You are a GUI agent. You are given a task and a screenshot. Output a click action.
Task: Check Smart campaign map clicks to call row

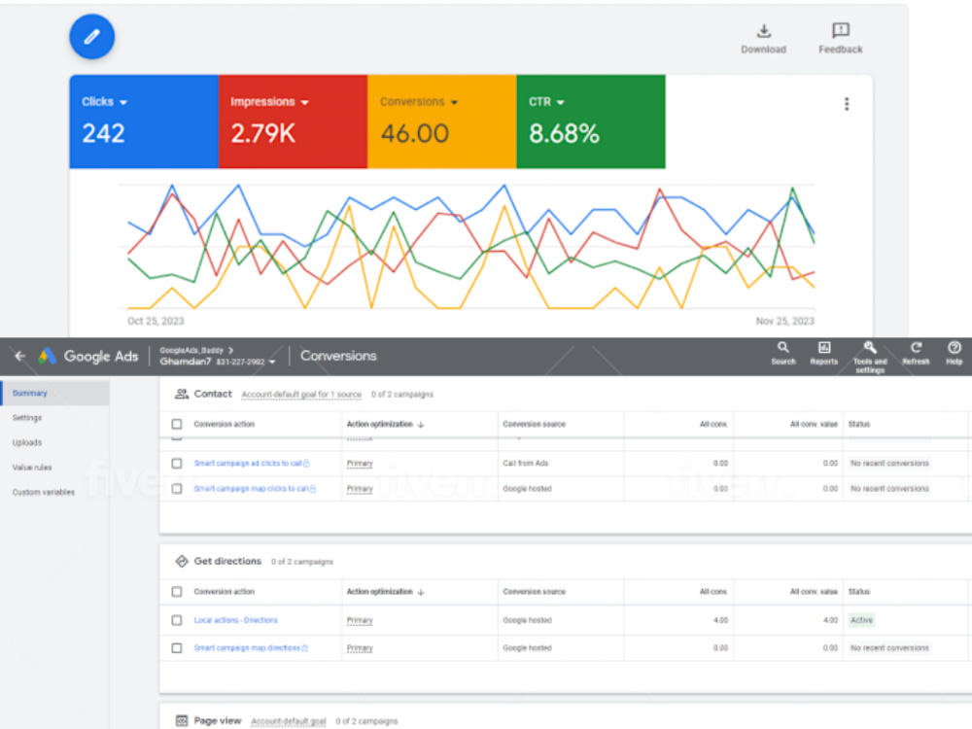coord(177,489)
